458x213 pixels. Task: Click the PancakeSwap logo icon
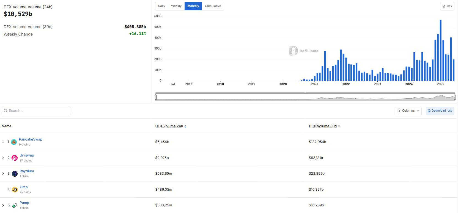pyautogui.click(x=14, y=142)
